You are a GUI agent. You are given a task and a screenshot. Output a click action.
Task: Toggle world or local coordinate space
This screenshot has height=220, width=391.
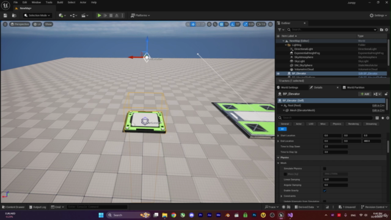point(209,24)
